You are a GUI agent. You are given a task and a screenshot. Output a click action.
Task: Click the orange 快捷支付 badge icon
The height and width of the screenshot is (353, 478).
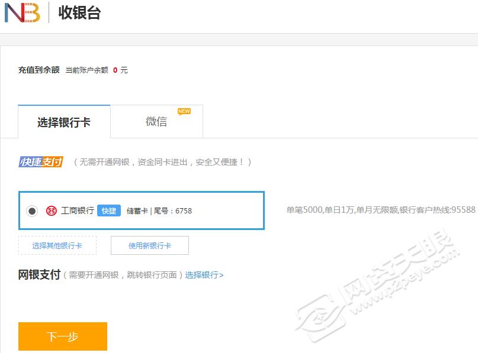coord(39,161)
